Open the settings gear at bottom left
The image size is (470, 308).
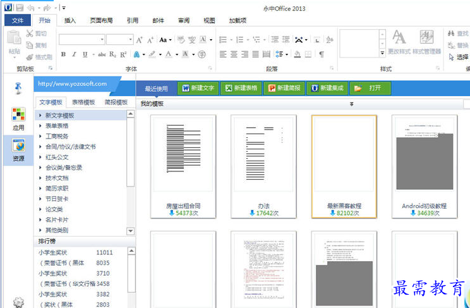[18, 301]
